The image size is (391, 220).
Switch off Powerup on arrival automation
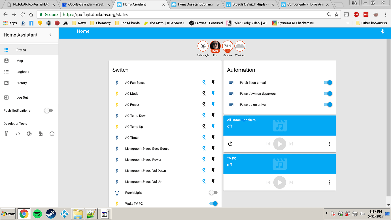tap(328, 105)
